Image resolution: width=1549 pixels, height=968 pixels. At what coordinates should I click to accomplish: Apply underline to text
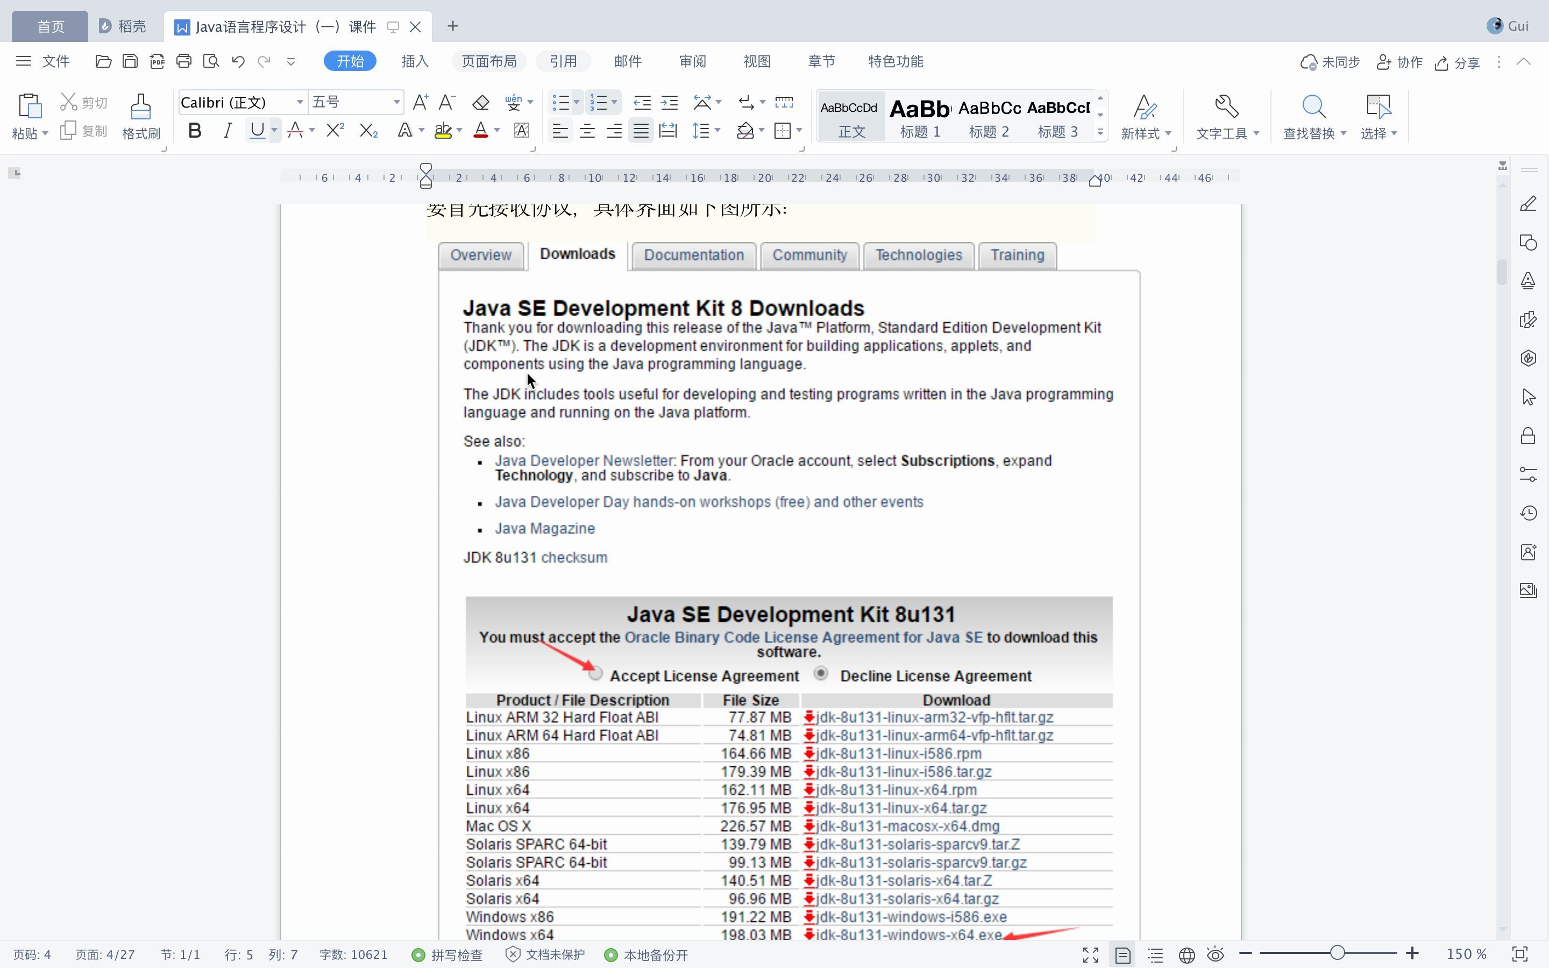(x=257, y=131)
